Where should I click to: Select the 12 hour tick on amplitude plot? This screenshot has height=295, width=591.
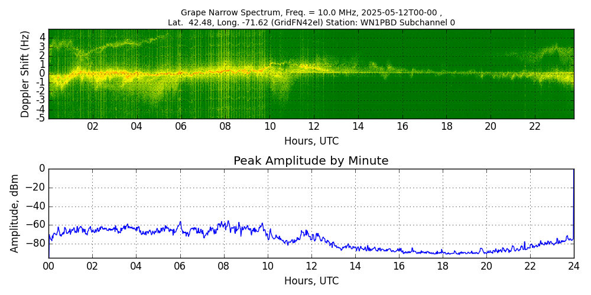tap(311, 266)
